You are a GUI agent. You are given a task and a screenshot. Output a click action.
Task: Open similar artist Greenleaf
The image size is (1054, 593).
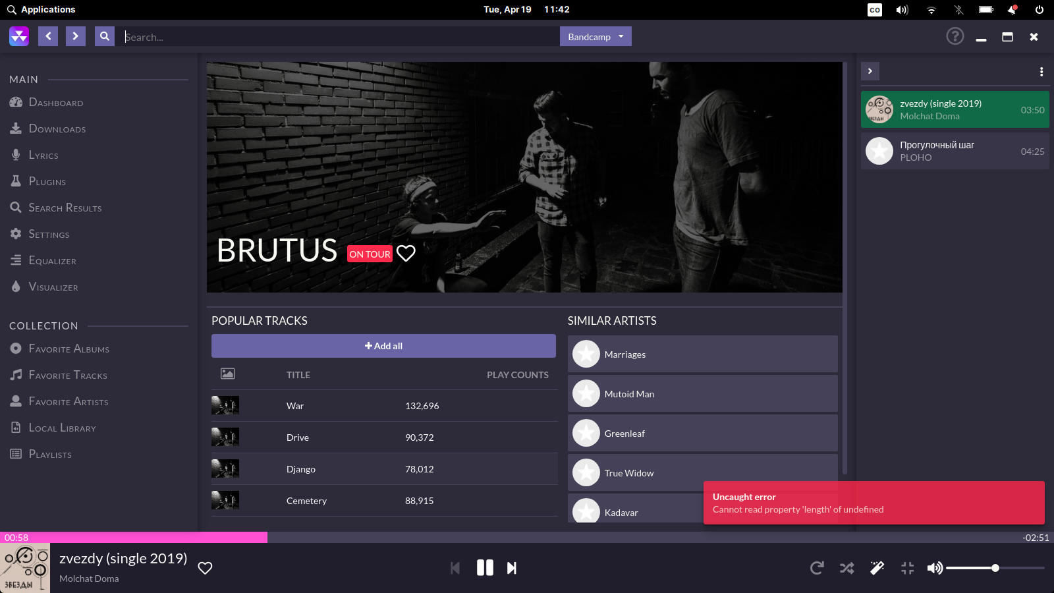tap(703, 433)
